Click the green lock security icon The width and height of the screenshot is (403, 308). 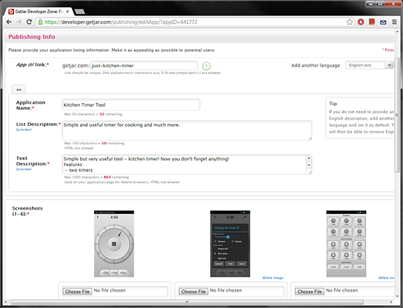coord(40,22)
